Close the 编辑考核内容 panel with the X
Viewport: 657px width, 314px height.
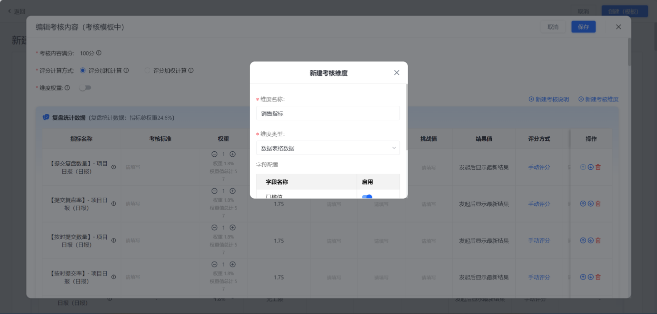coord(619,27)
